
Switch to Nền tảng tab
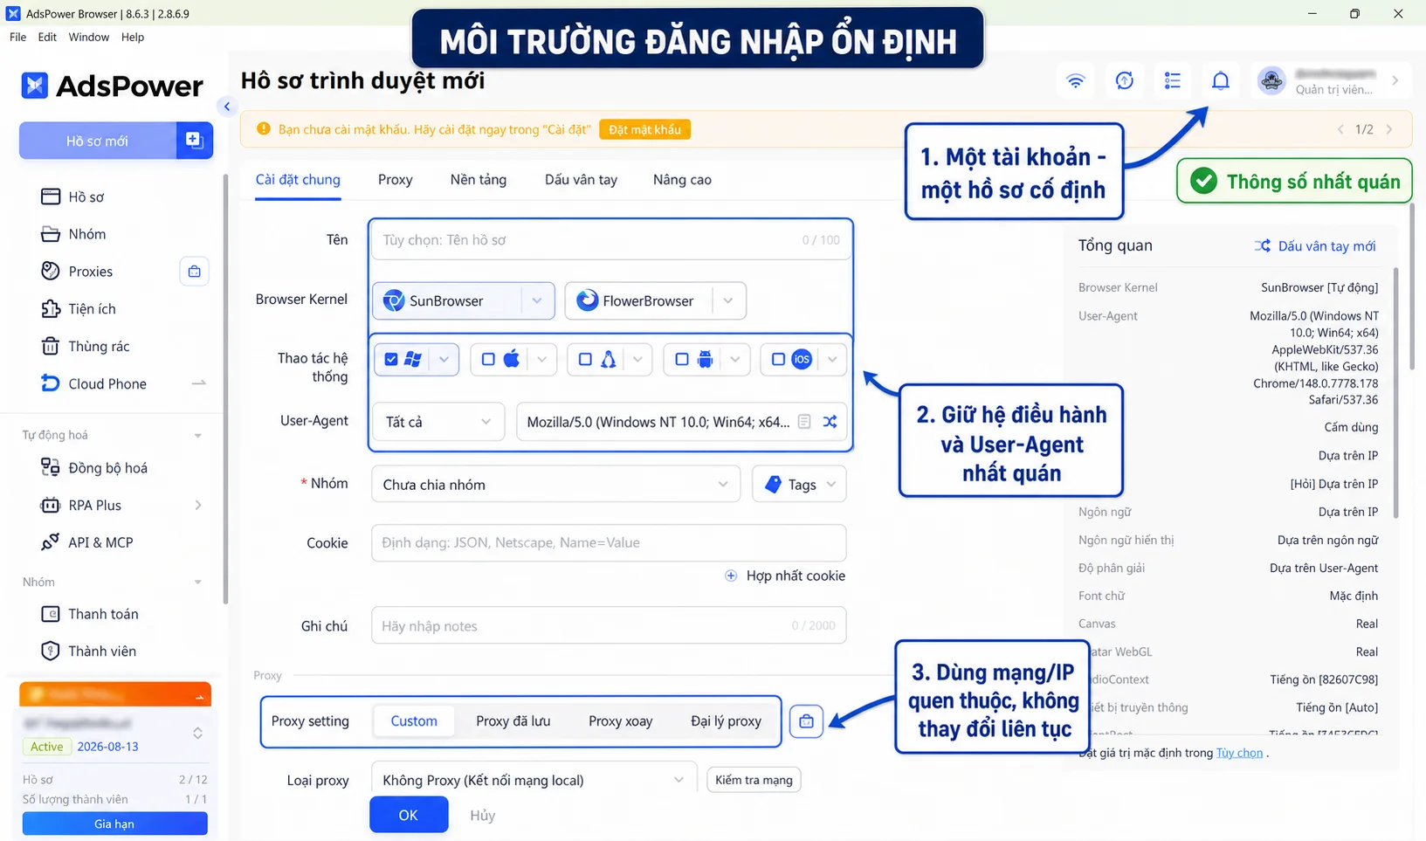click(479, 180)
